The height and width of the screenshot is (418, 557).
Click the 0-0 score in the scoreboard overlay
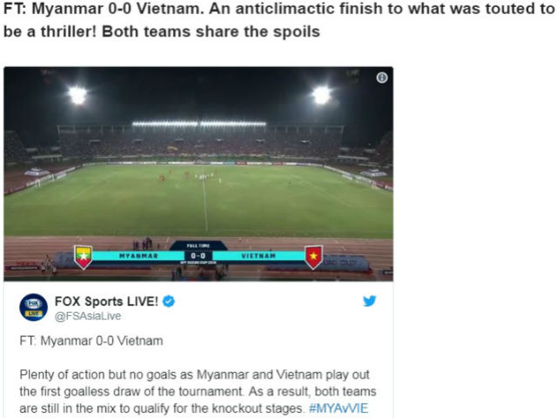[x=198, y=255]
